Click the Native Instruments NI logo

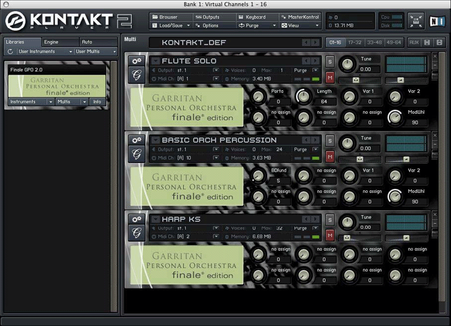(x=437, y=21)
